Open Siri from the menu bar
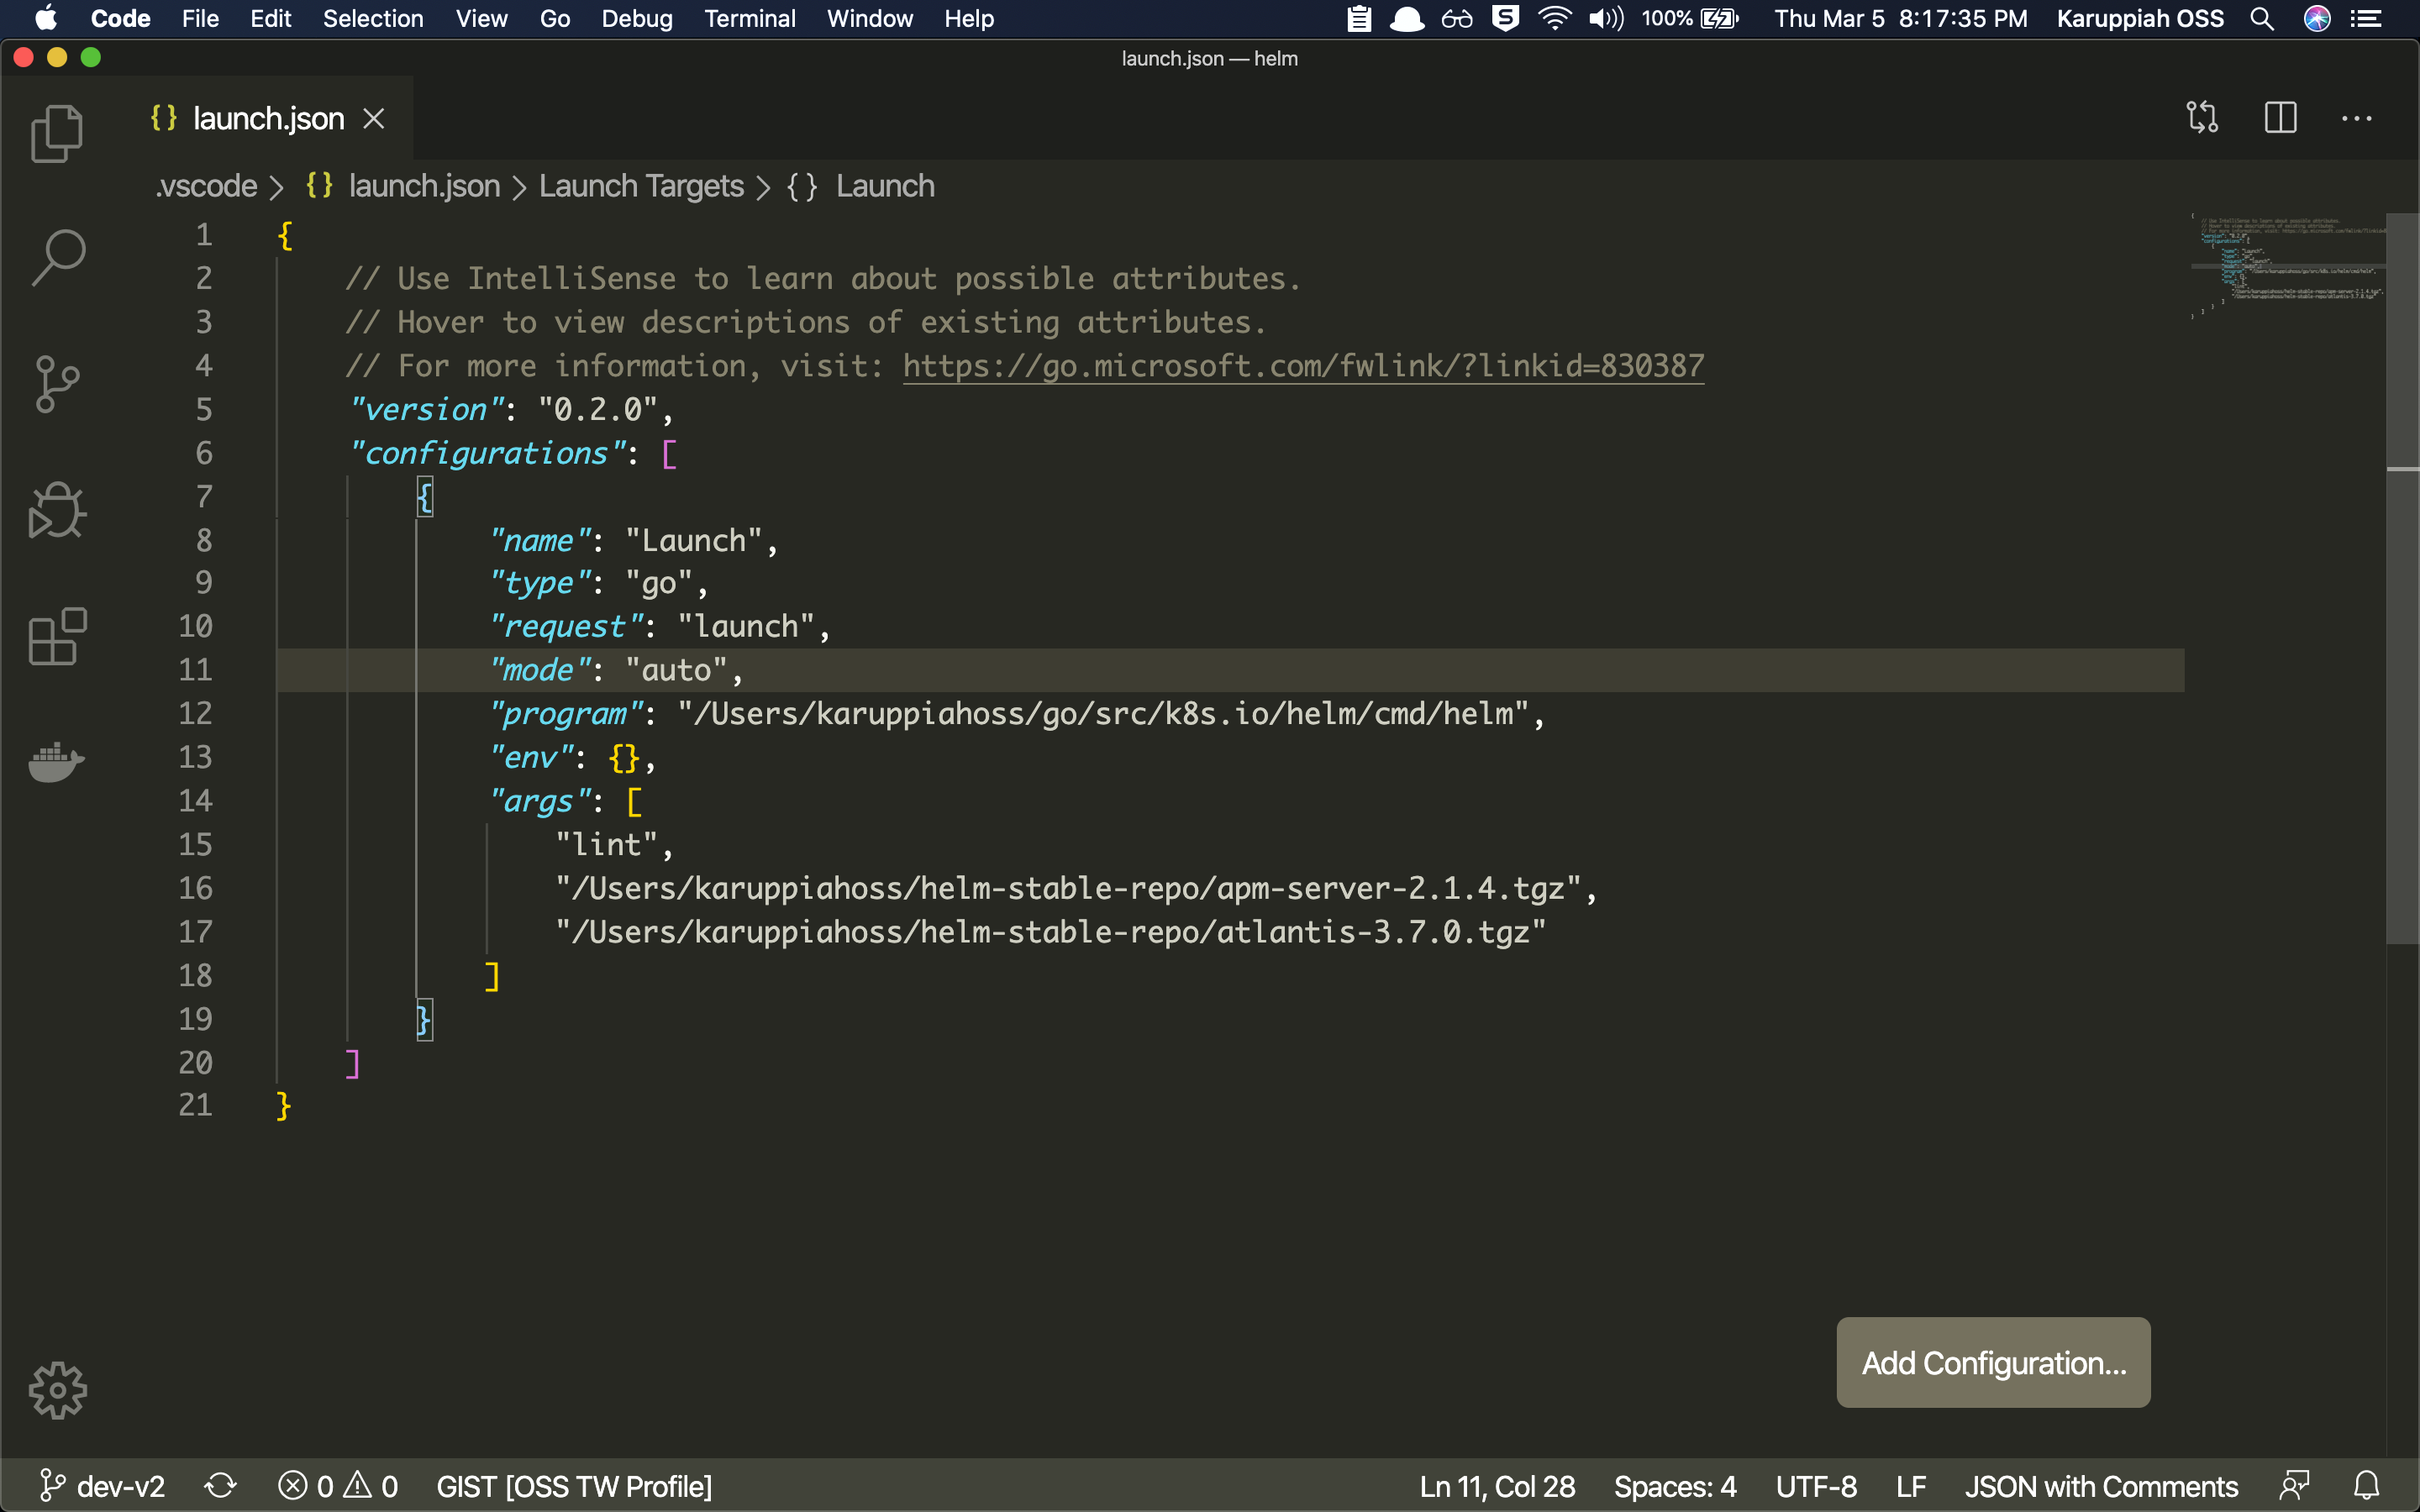 (2317, 18)
